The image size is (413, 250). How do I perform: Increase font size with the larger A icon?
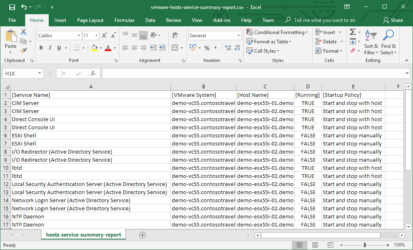pyautogui.click(x=104, y=36)
